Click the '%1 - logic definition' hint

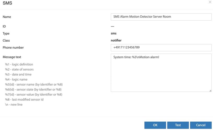point(19,64)
